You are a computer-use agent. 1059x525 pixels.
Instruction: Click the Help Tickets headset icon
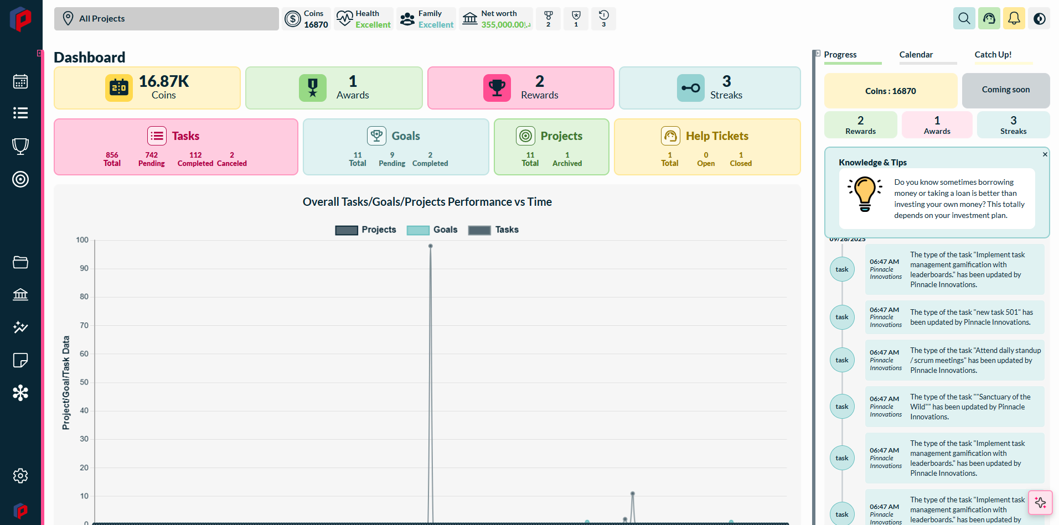671,136
